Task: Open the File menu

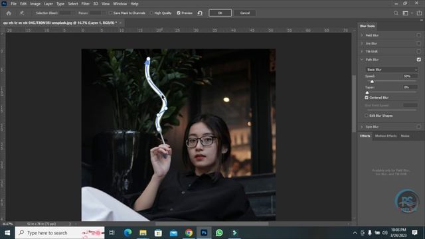Action: (13, 4)
